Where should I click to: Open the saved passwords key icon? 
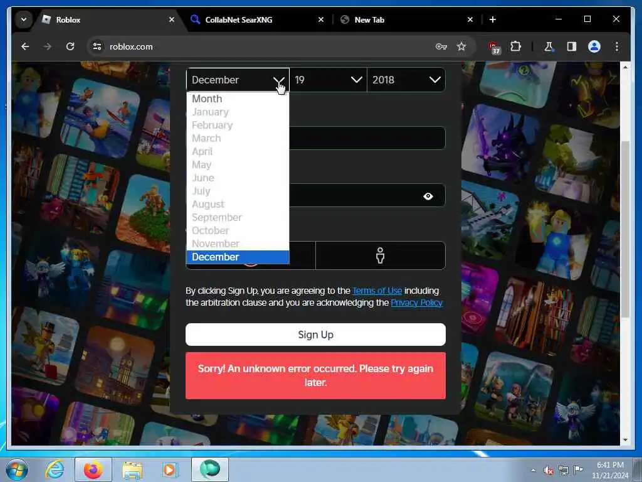coord(441,46)
